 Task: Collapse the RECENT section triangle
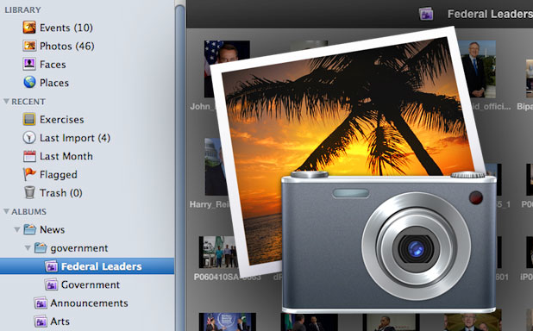(x=6, y=101)
